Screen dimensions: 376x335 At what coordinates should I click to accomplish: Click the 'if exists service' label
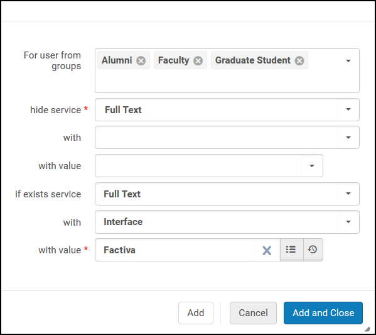pyautogui.click(x=48, y=194)
